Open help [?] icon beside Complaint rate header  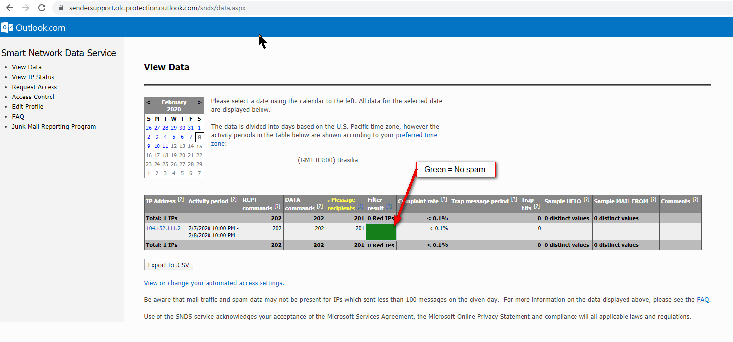pyautogui.click(x=444, y=199)
